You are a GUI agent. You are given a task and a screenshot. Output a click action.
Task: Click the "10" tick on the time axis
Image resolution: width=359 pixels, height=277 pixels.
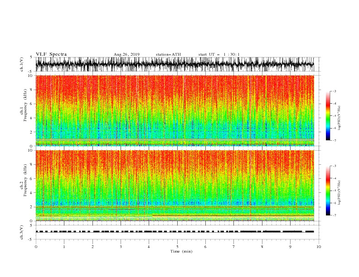319,247
